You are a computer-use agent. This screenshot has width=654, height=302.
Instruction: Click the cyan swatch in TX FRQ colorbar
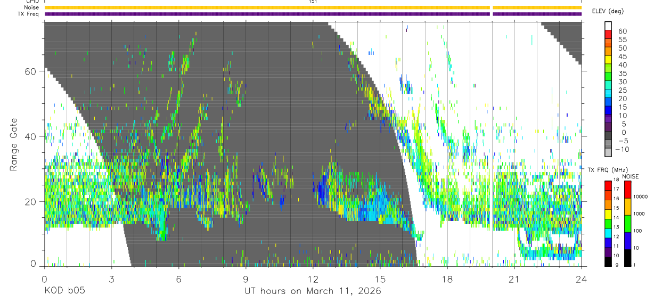pos(608,233)
